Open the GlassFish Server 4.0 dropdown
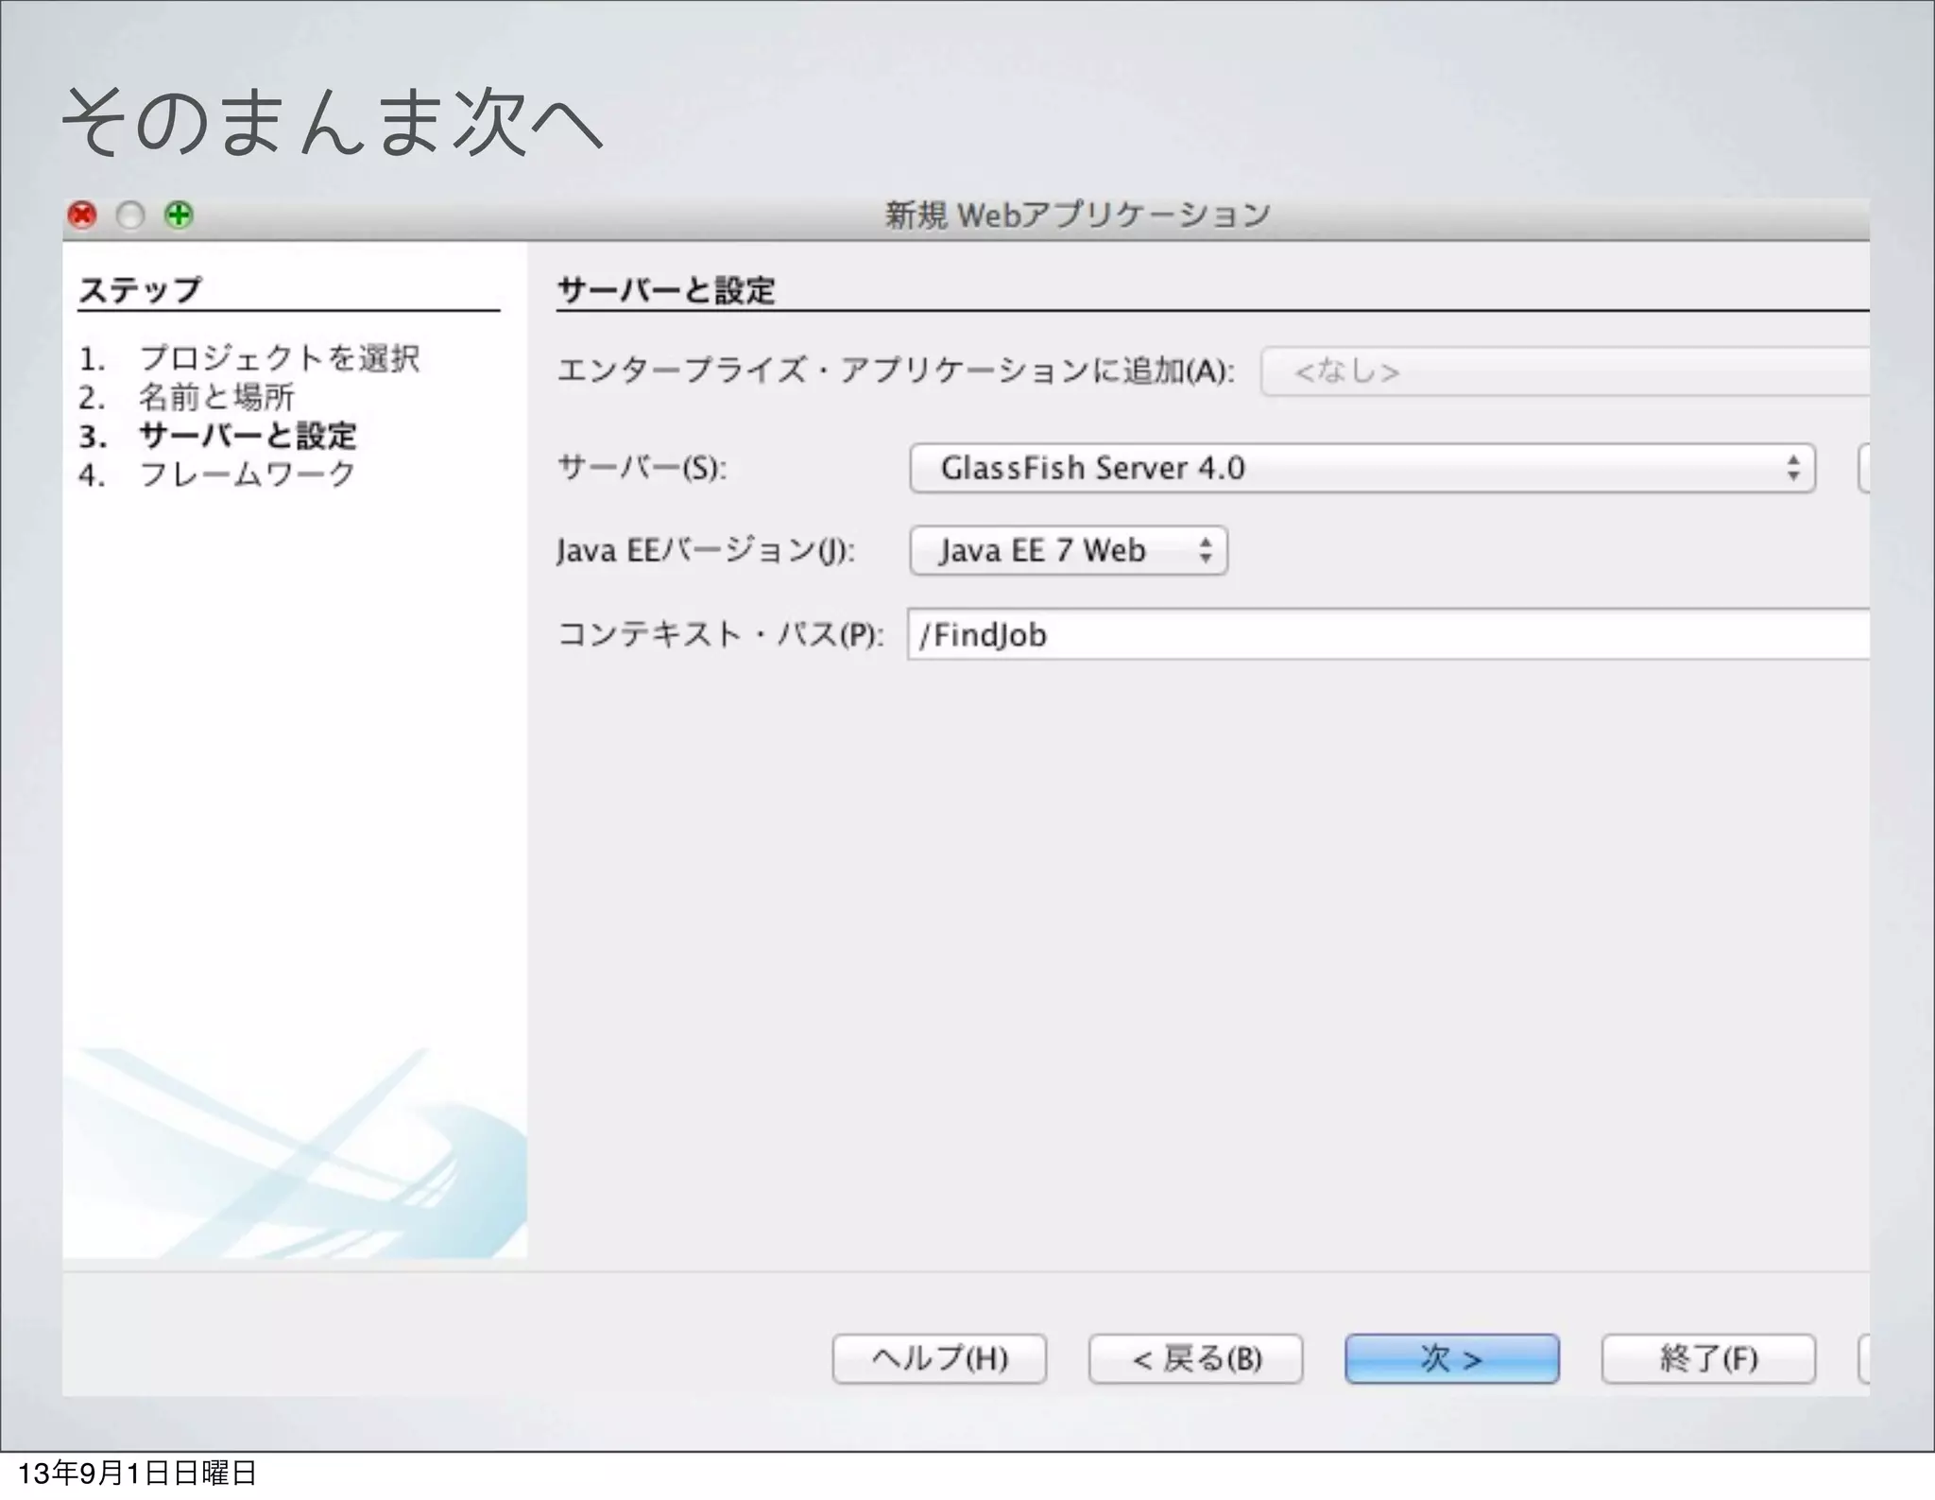 click(x=1361, y=468)
